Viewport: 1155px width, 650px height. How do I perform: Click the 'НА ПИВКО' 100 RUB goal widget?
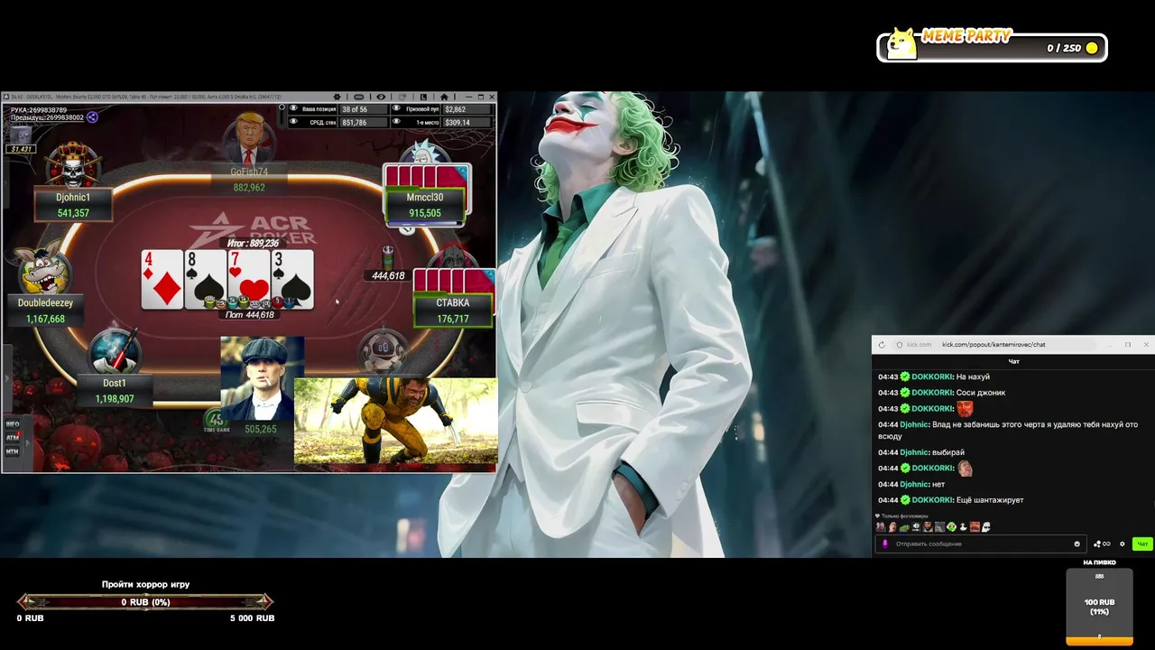click(1099, 606)
